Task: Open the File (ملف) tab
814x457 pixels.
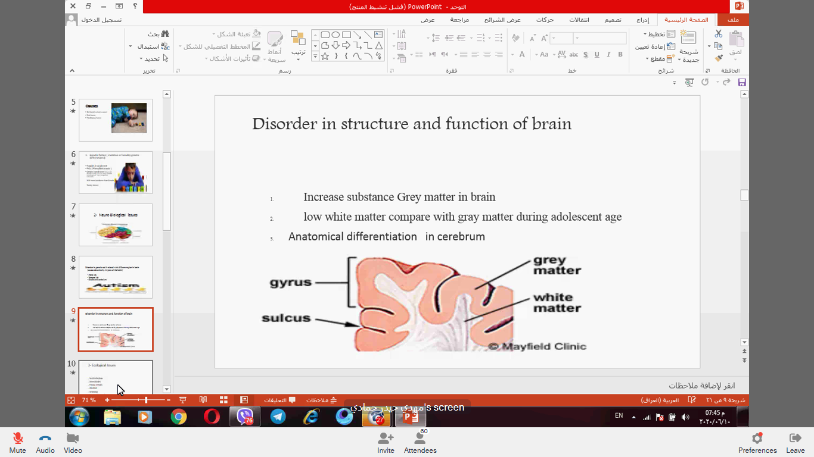Action: pyautogui.click(x=733, y=20)
